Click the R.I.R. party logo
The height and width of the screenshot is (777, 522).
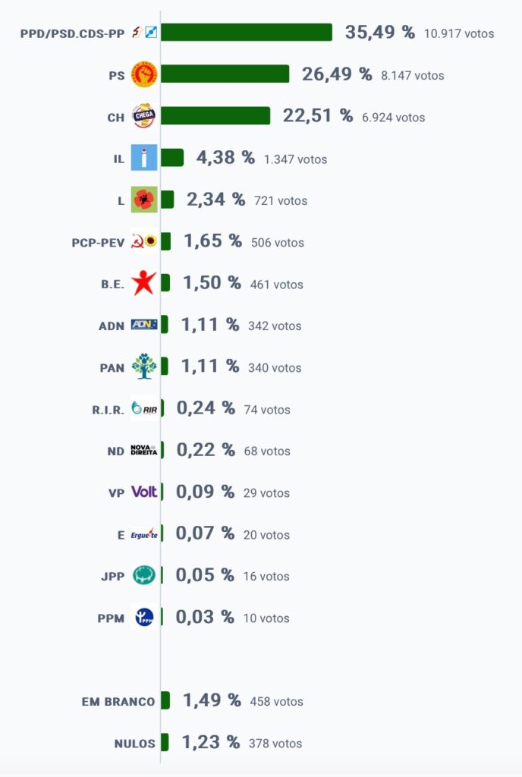tap(144, 408)
